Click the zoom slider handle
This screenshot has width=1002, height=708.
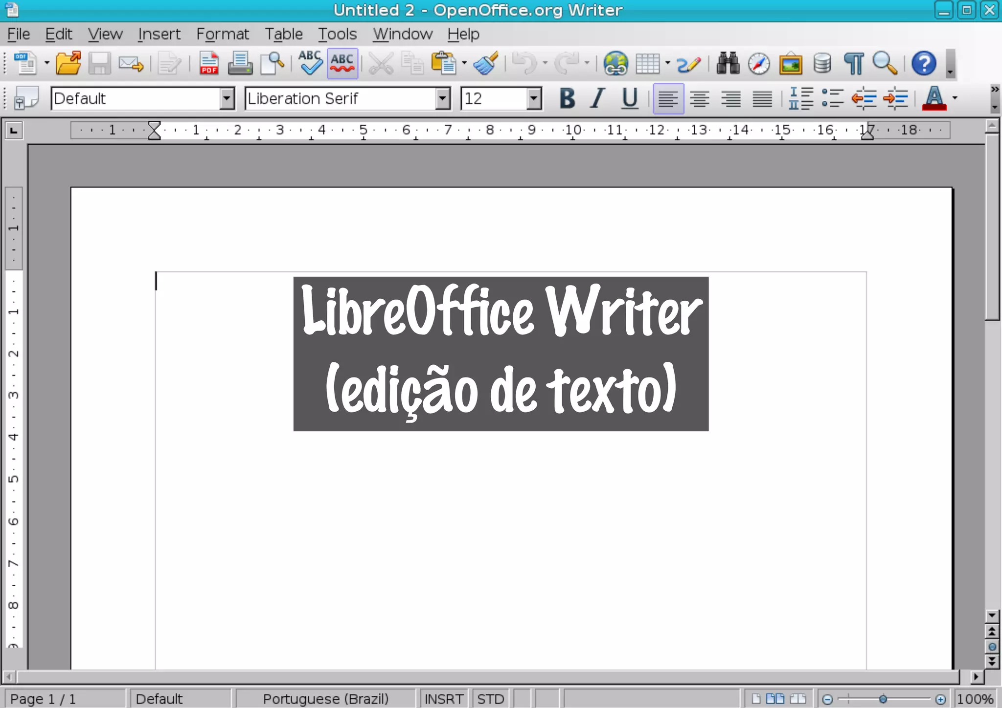click(x=883, y=699)
